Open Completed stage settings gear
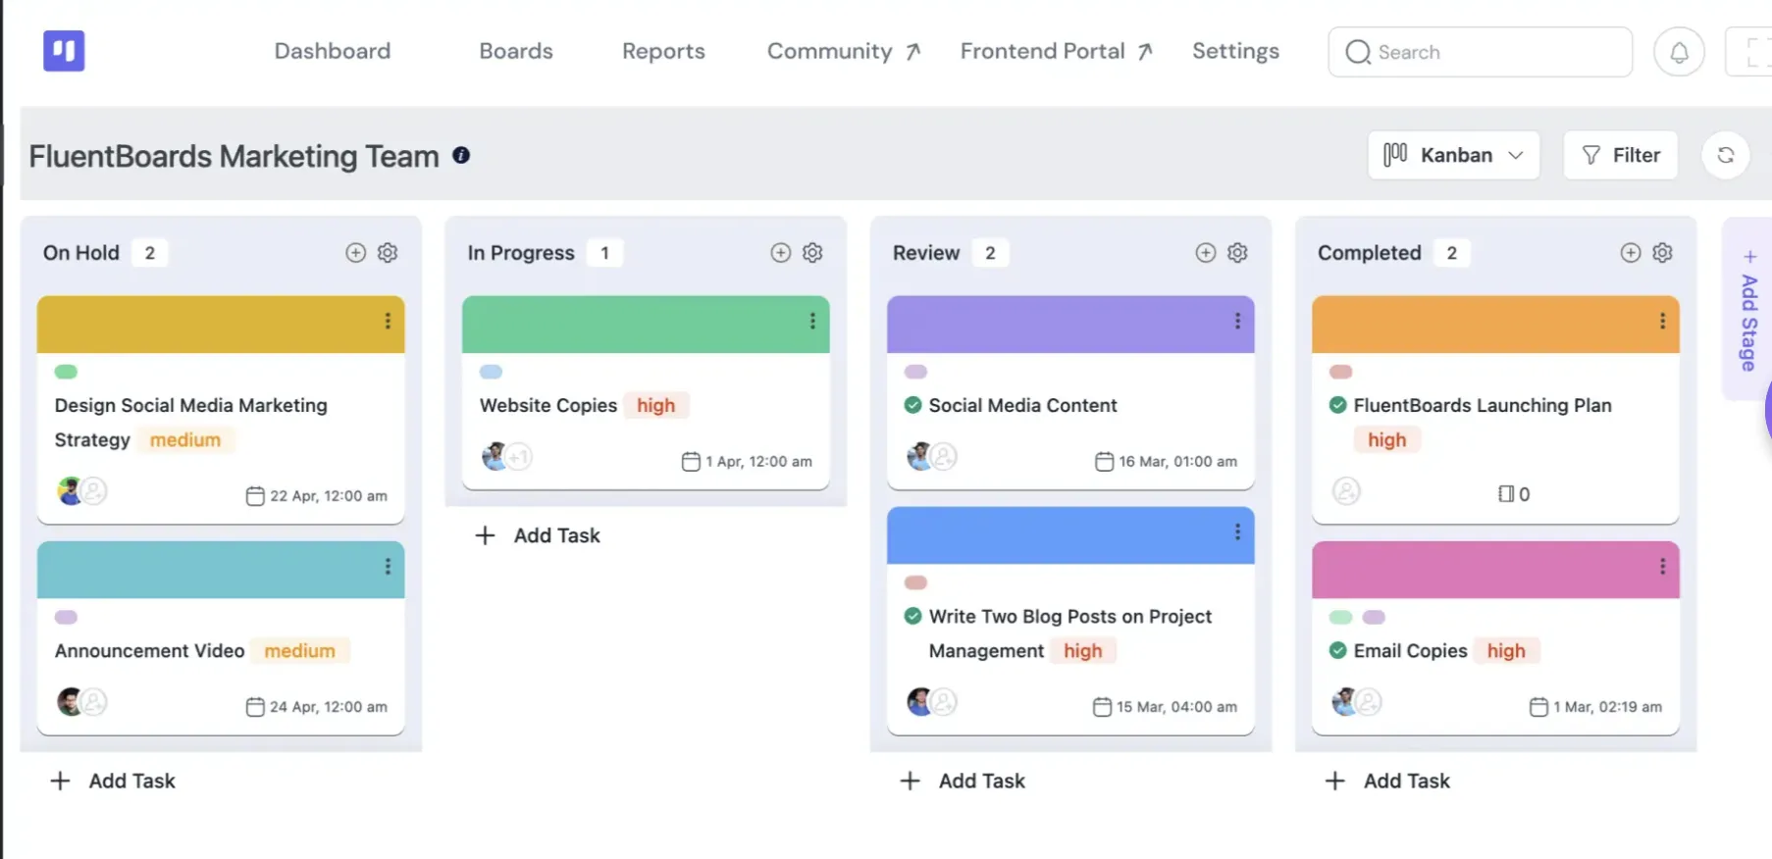Image resolution: width=1772 pixels, height=859 pixels. (1662, 253)
